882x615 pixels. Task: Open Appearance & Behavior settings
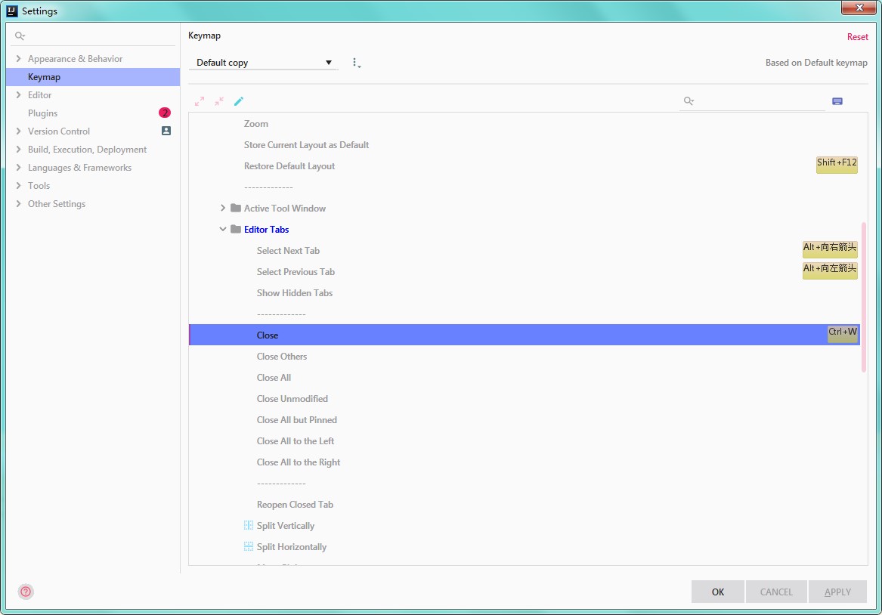pyautogui.click(x=76, y=58)
